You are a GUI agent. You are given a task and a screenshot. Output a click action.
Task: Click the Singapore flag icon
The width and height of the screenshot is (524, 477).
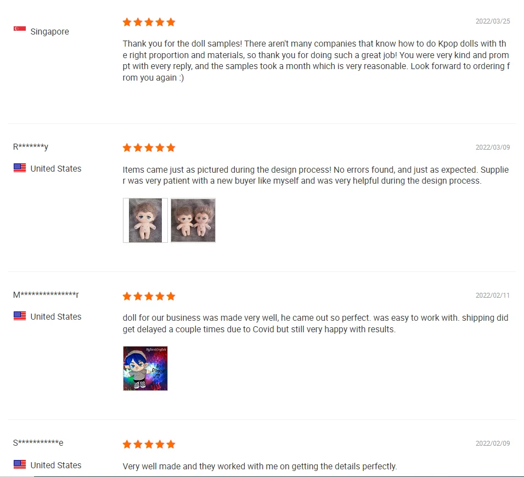tap(19, 29)
